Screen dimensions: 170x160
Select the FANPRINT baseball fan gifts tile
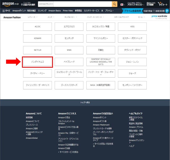click(101, 62)
